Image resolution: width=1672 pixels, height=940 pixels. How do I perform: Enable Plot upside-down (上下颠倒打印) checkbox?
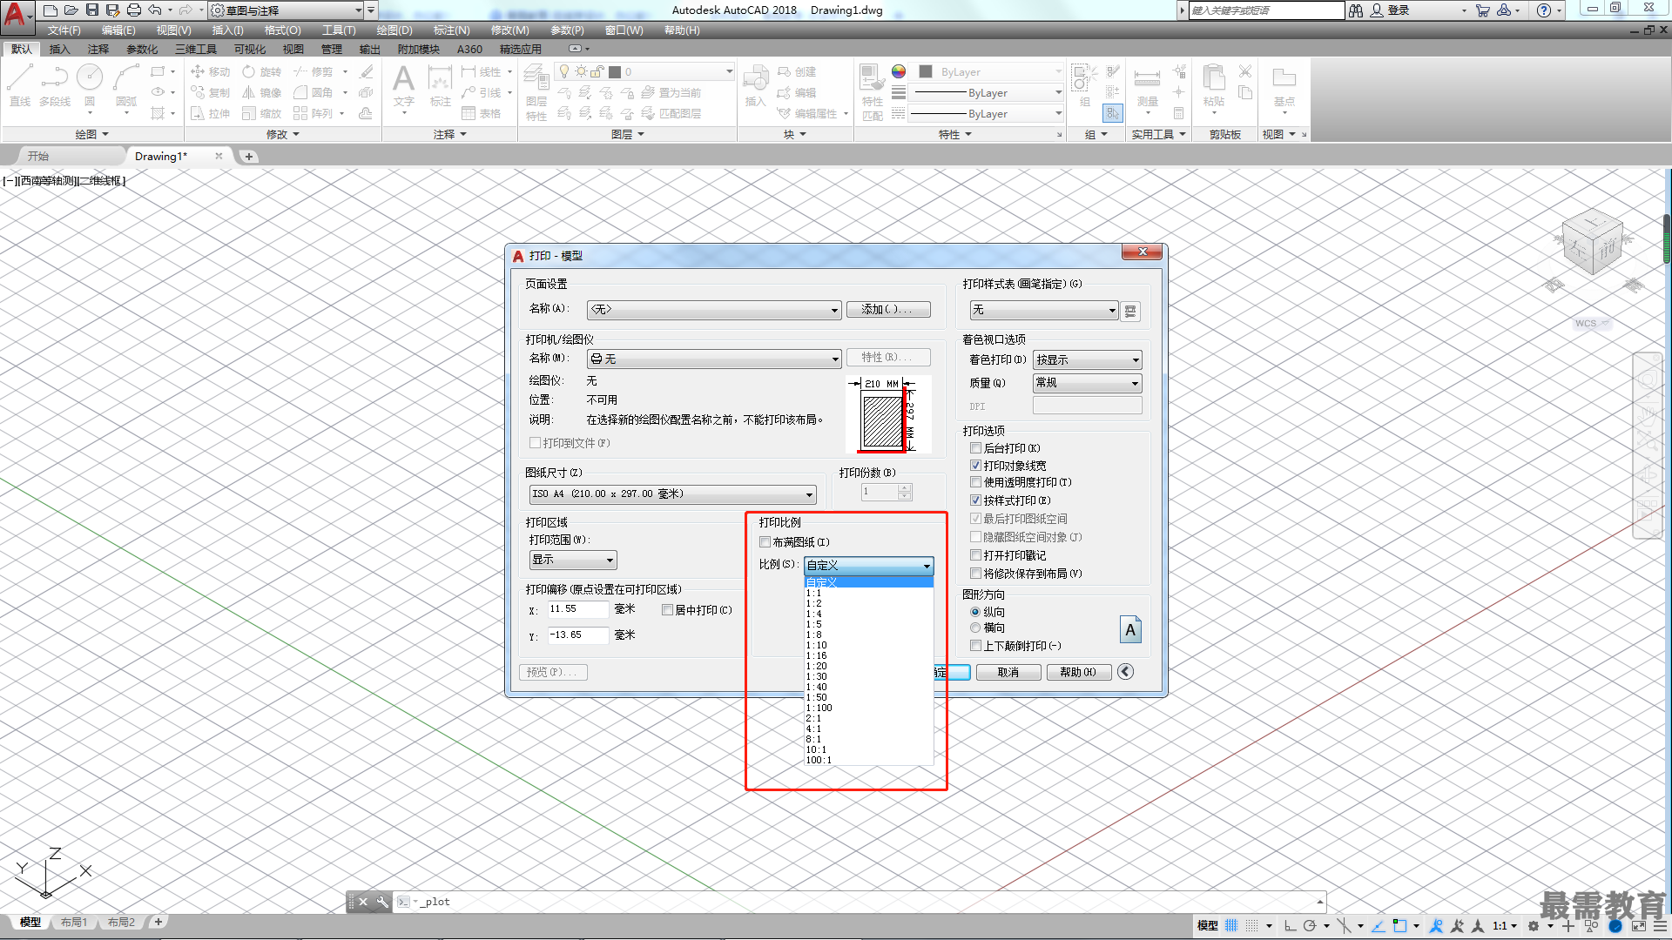point(975,646)
